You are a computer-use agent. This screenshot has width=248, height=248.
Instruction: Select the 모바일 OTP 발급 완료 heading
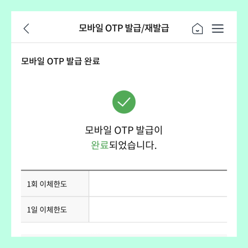coord(60,61)
